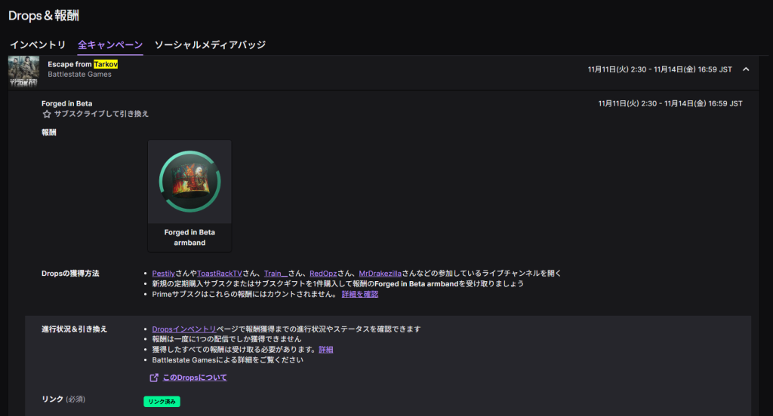Click the 詳細 link about claiming rewards
This screenshot has height=416, width=773.
(x=326, y=350)
